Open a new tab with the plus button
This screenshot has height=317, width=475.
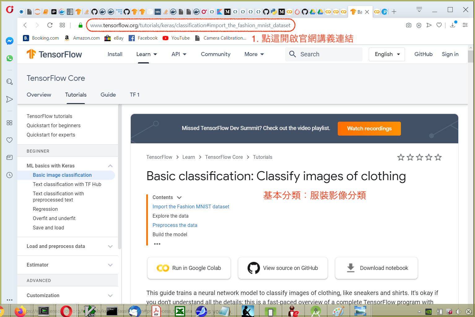coord(394,12)
